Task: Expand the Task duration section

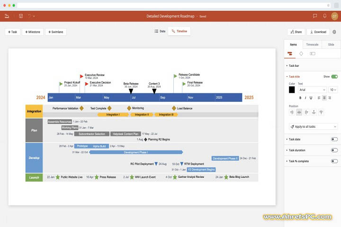Action: [296, 150]
